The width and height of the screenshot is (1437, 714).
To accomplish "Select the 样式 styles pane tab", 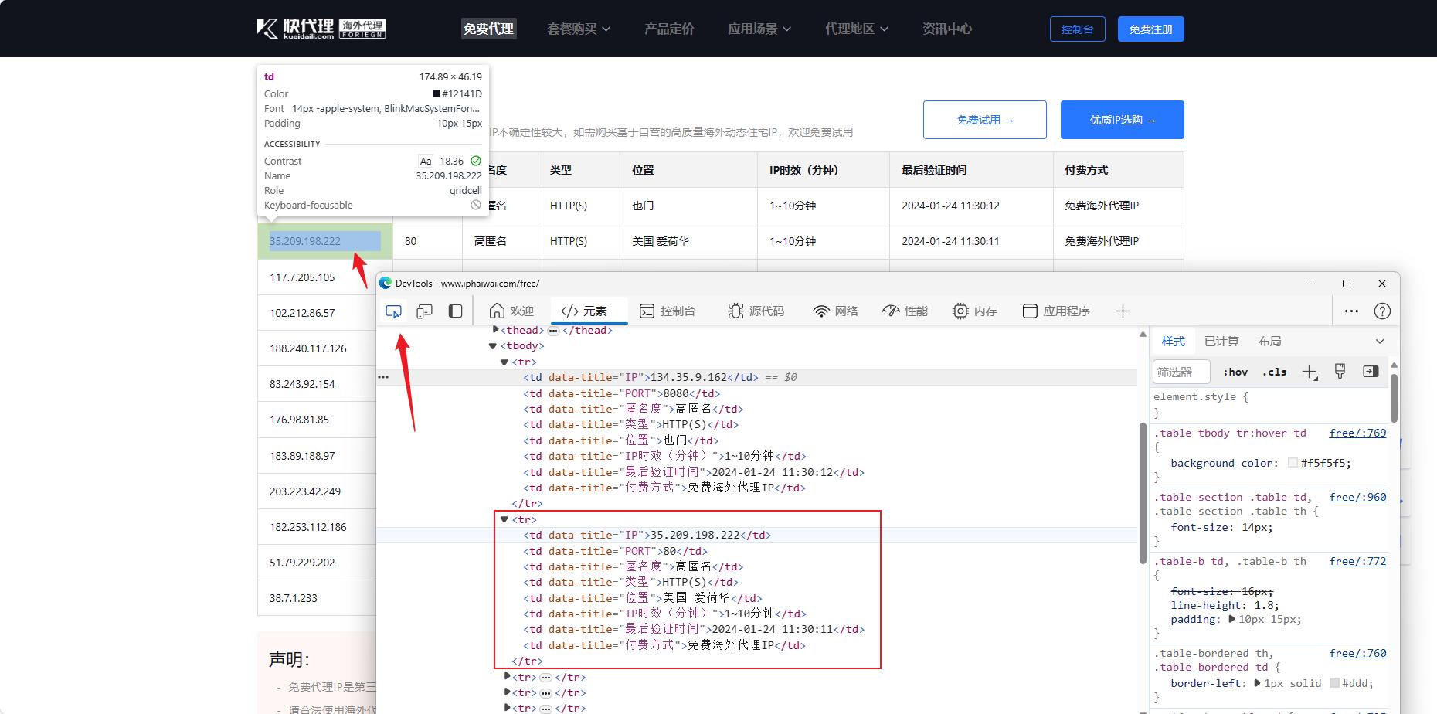I will 1173,341.
